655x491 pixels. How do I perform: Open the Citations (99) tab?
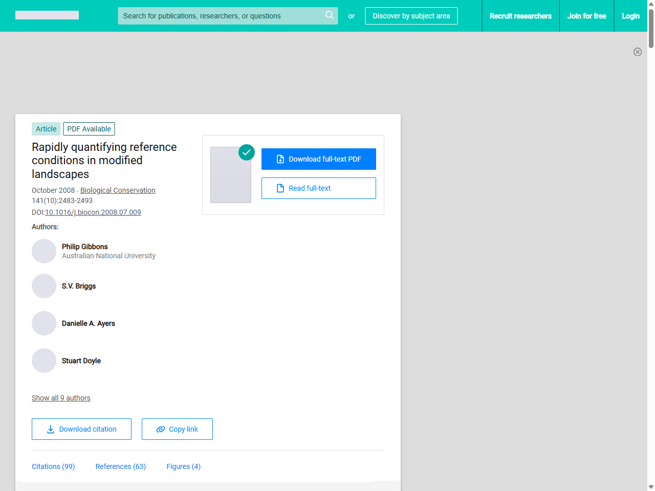(x=53, y=466)
